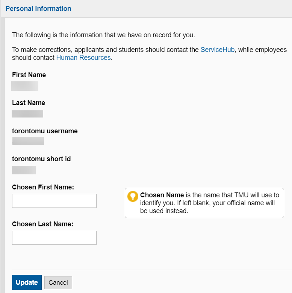Click the Chosen Last Name label
Viewport: 292px width, 293px height.
tap(42, 224)
